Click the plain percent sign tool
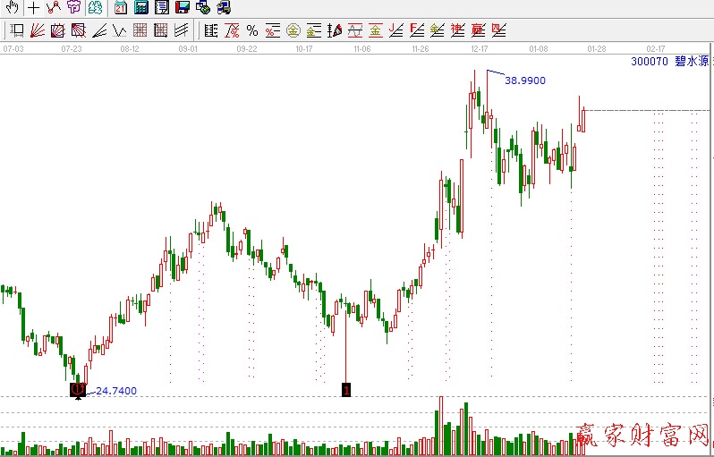Screen dimensions: 714x457 click(x=252, y=30)
